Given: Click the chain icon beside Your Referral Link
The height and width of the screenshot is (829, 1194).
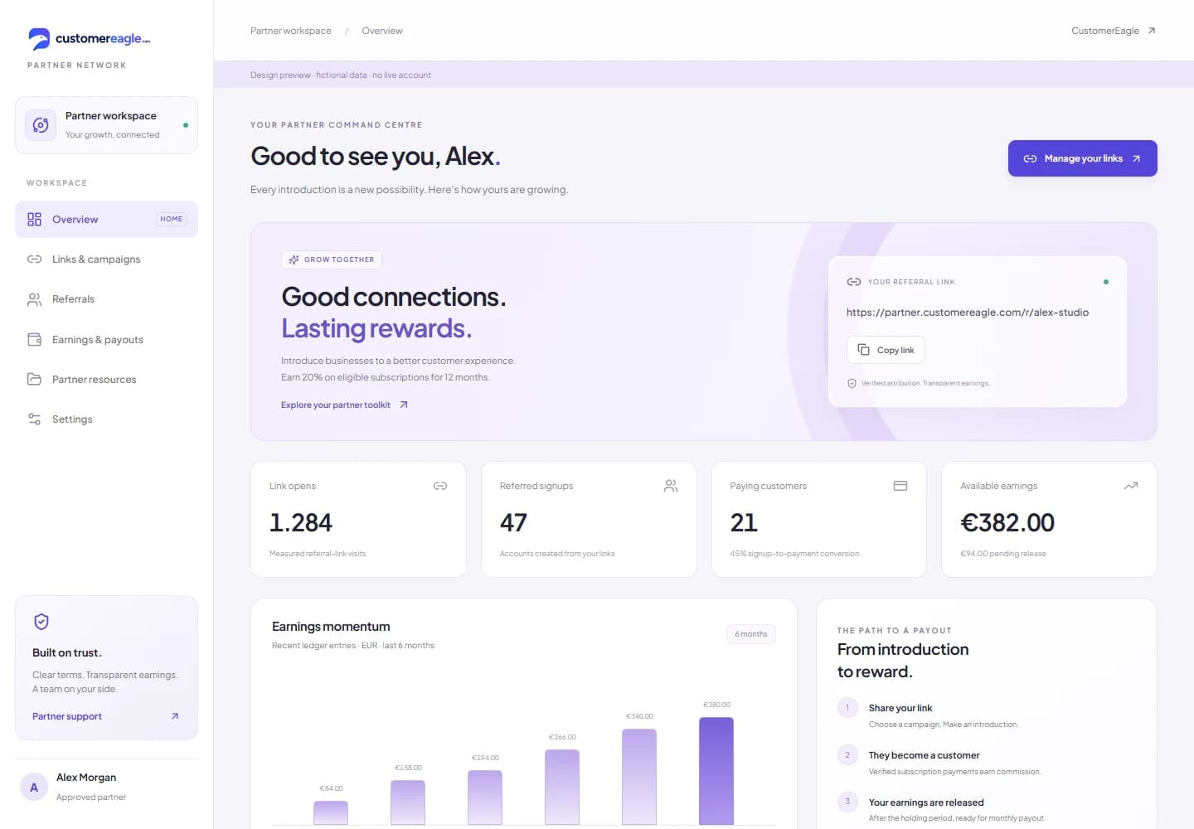Looking at the screenshot, I should click(854, 282).
